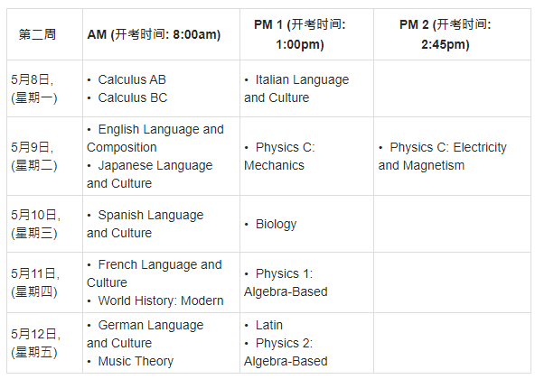Image resolution: width=535 pixels, height=379 pixels.
Task: Click the Latin exam entry
Action: pos(269,325)
